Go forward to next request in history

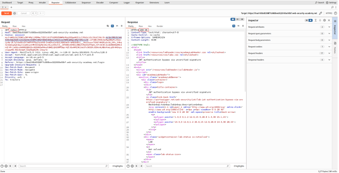coord(40,13)
